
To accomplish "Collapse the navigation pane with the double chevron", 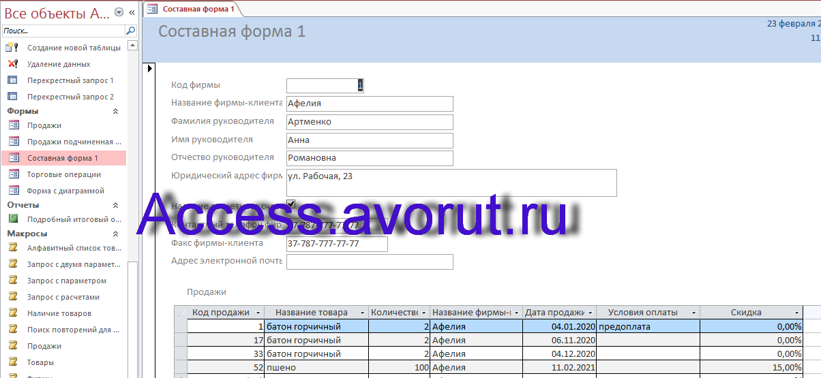I will pos(132,12).
